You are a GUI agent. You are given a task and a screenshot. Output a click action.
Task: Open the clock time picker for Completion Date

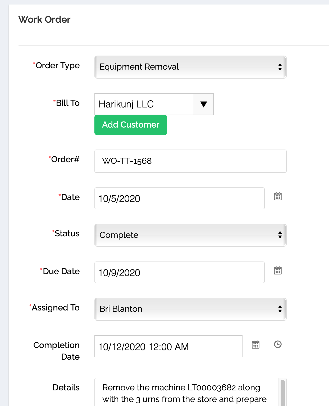(x=278, y=345)
